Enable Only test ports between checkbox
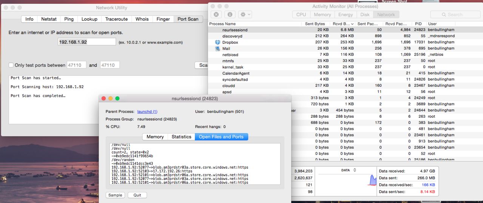This screenshot has height=203, width=483. (x=11, y=65)
